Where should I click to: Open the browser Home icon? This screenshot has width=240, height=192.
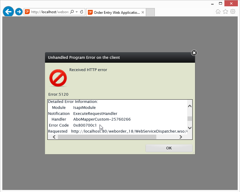218,11
